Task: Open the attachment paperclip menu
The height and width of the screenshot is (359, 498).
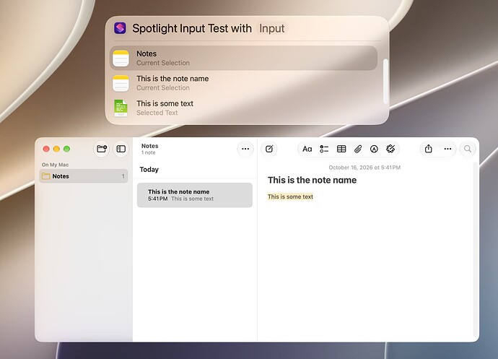Action: (358, 149)
